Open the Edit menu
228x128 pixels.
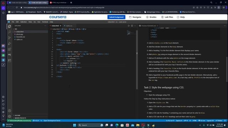[17, 22]
